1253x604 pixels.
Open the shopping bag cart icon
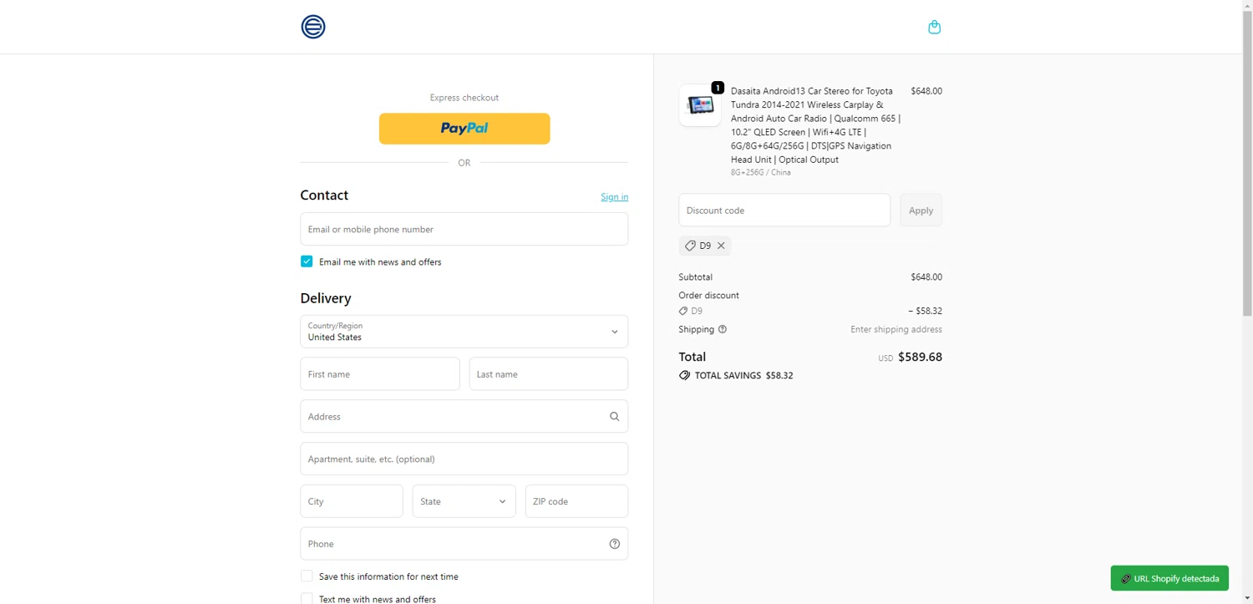[935, 27]
